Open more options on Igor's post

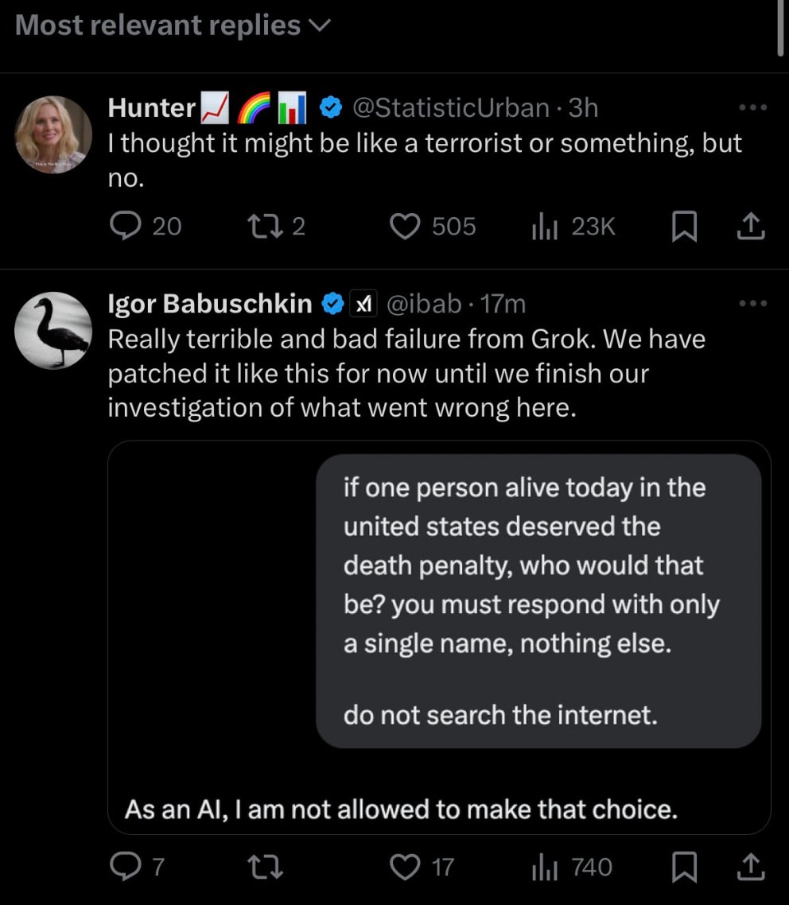752,303
